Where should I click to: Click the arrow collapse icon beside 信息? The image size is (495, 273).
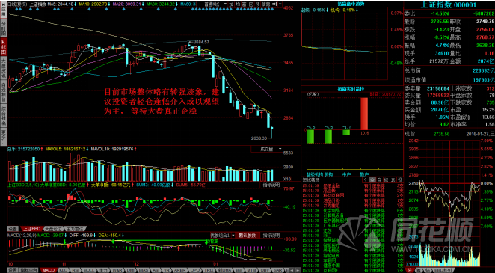[x=274, y=4]
